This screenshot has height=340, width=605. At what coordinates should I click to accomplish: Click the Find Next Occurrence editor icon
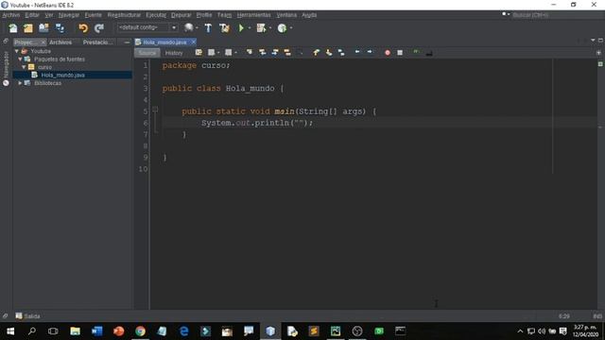pos(275,53)
